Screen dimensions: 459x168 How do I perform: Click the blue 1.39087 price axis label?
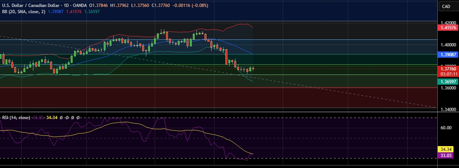[448, 54]
